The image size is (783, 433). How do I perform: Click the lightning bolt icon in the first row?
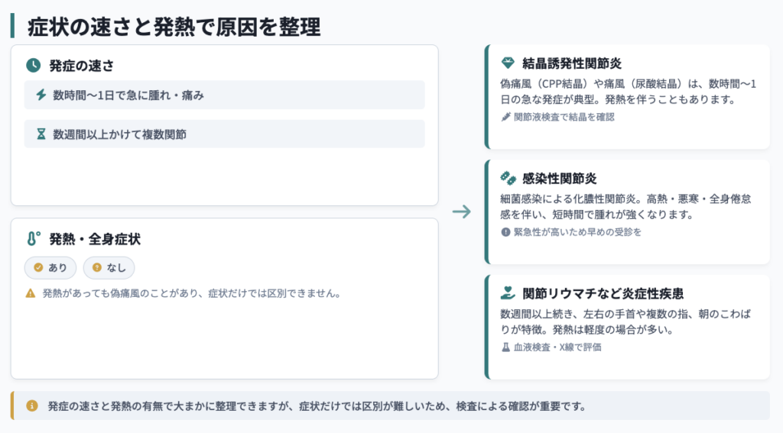point(41,95)
